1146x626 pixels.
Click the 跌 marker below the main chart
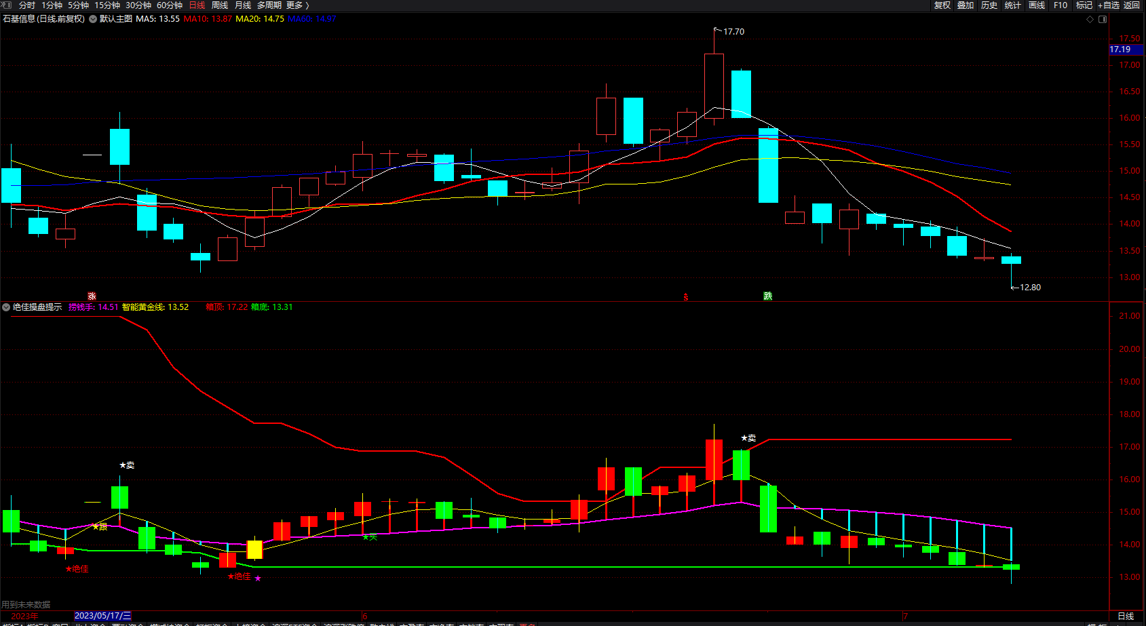767,296
